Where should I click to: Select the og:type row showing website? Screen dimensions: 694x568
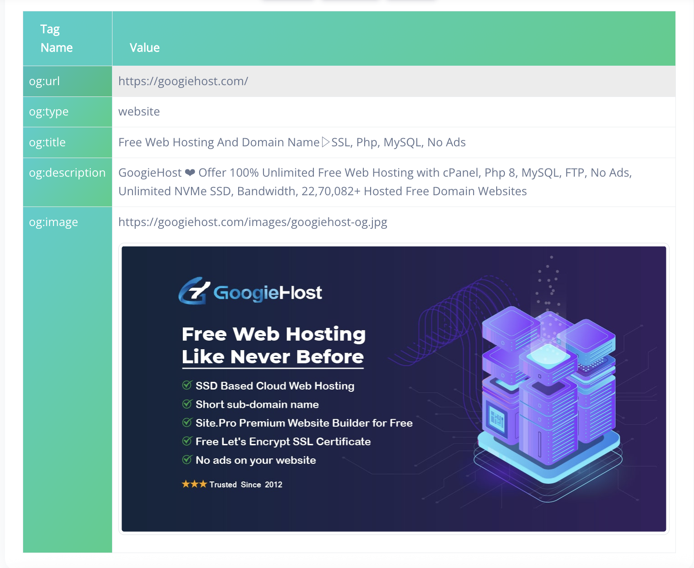pos(139,111)
